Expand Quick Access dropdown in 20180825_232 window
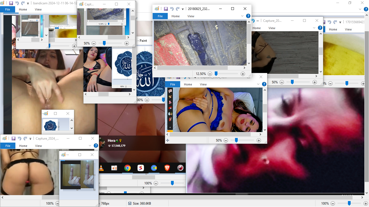 183,9
